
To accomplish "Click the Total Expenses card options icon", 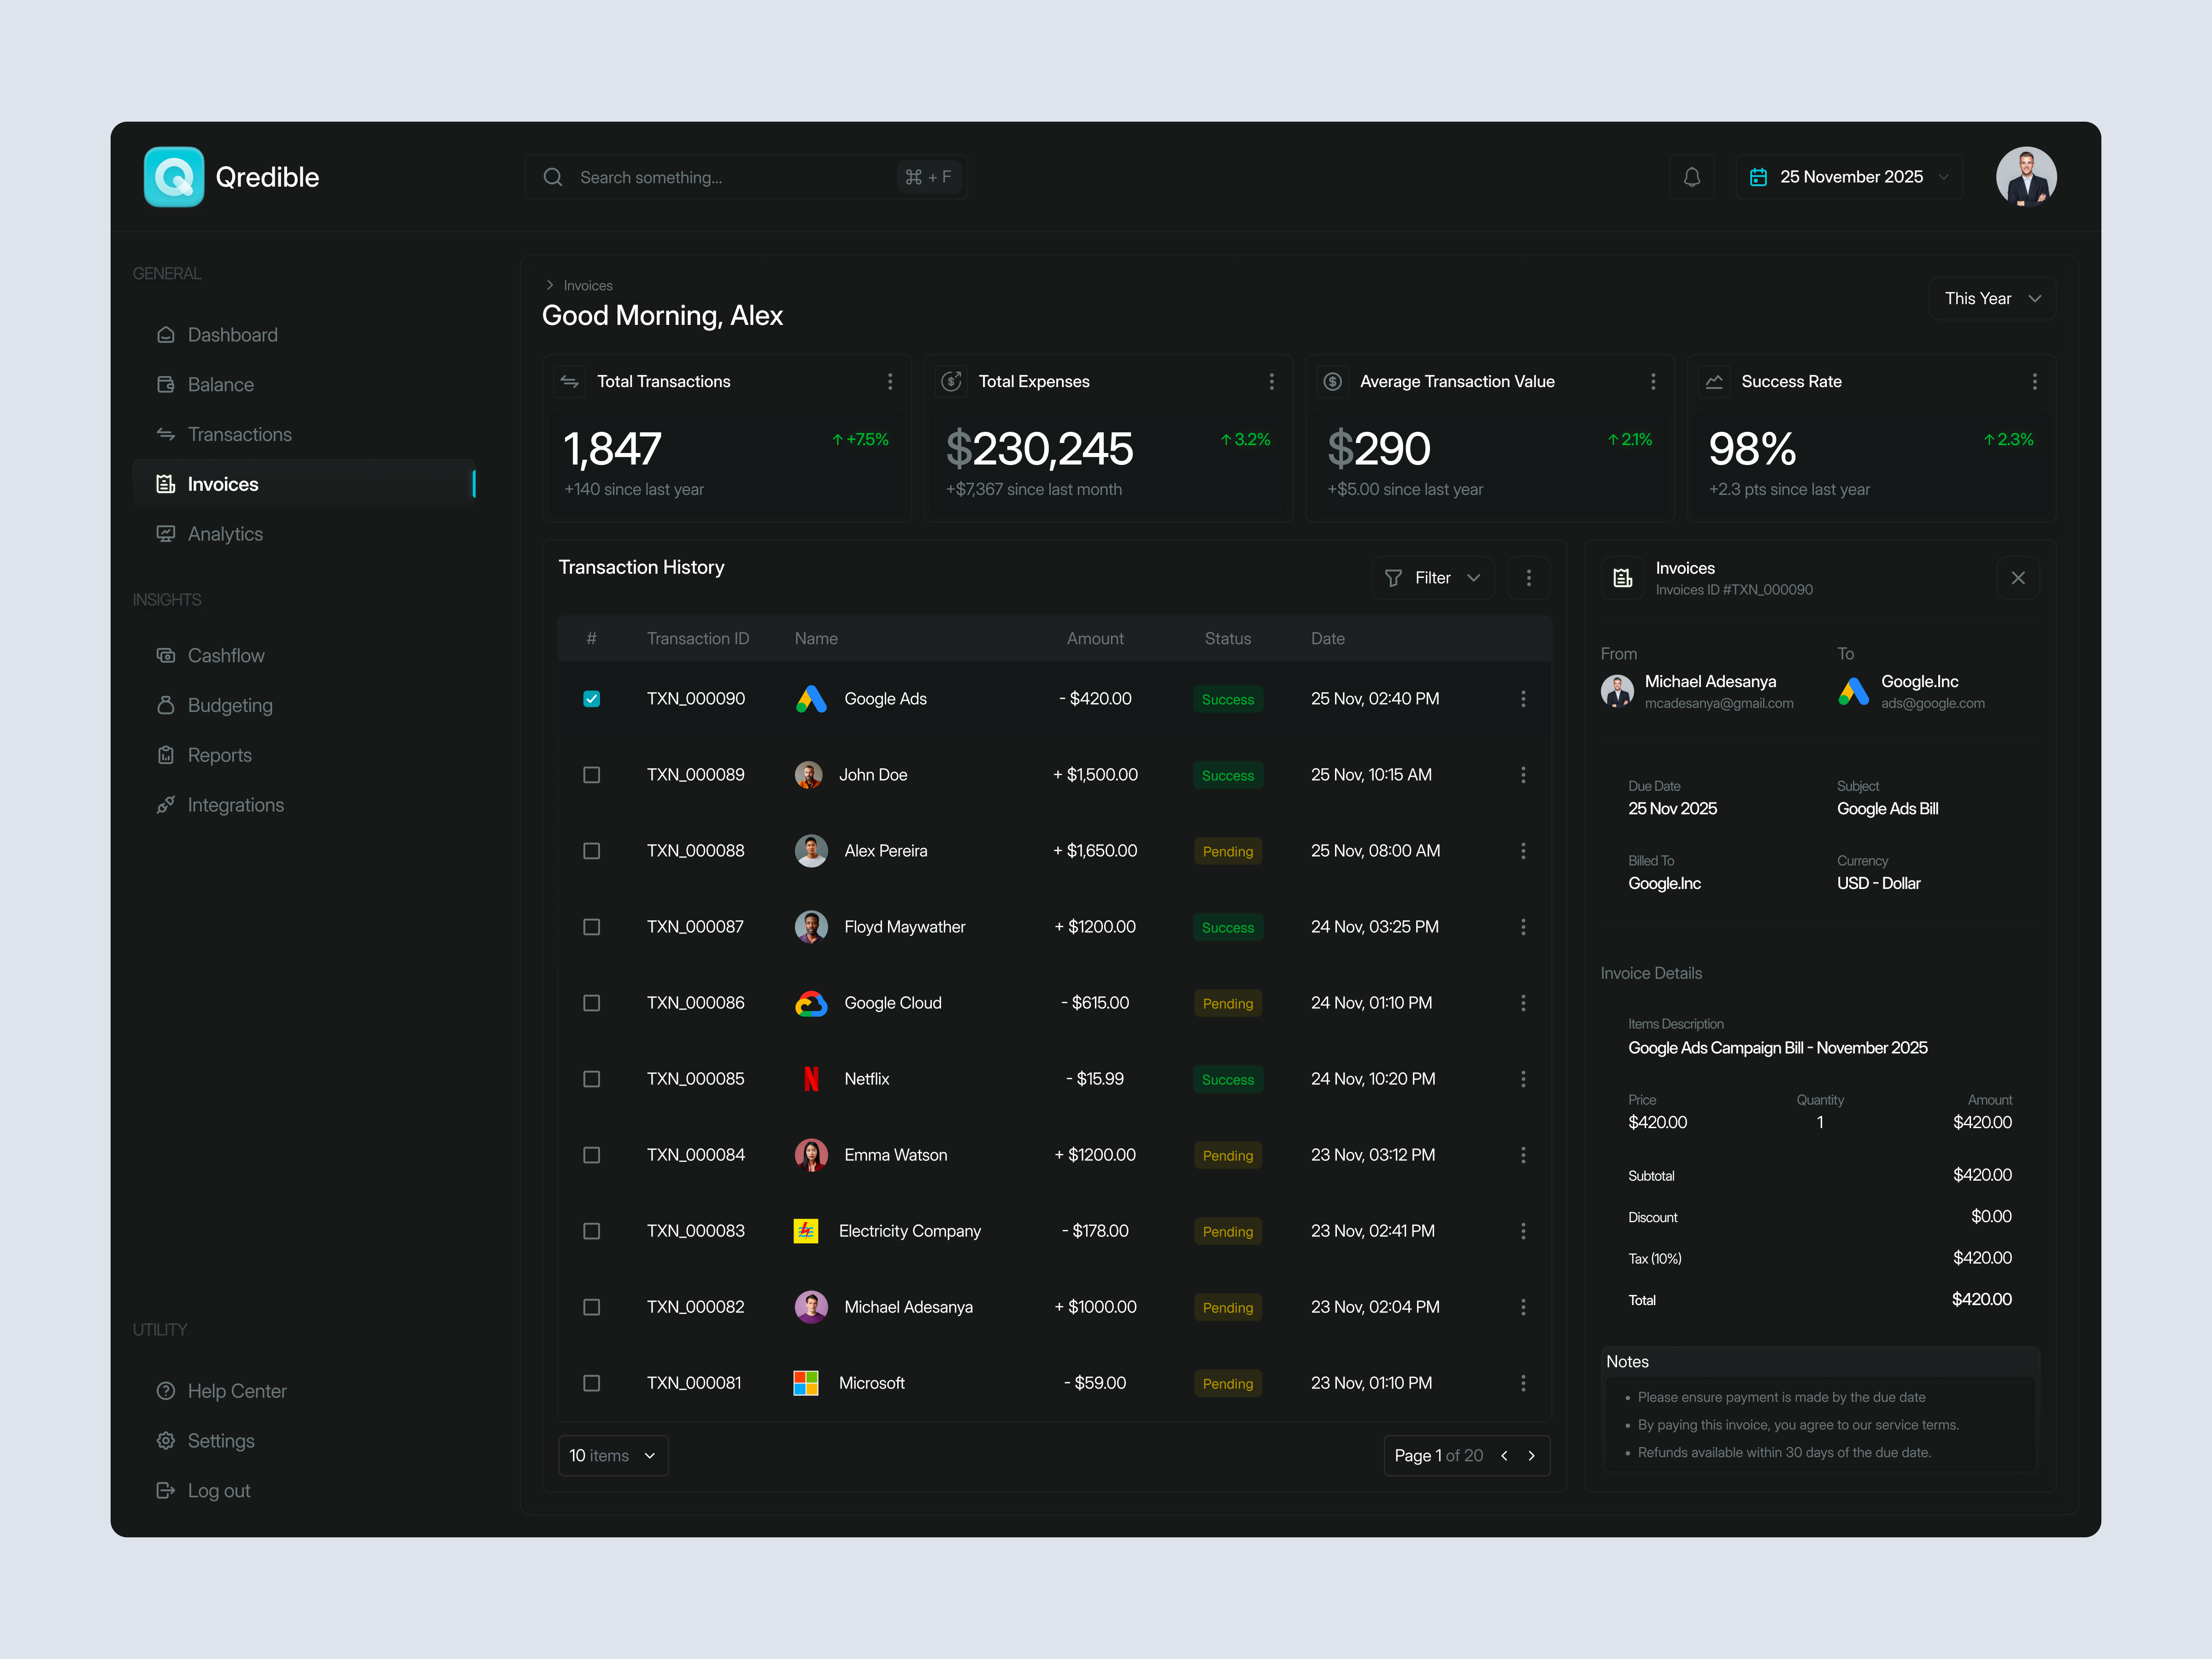I will (x=1271, y=381).
